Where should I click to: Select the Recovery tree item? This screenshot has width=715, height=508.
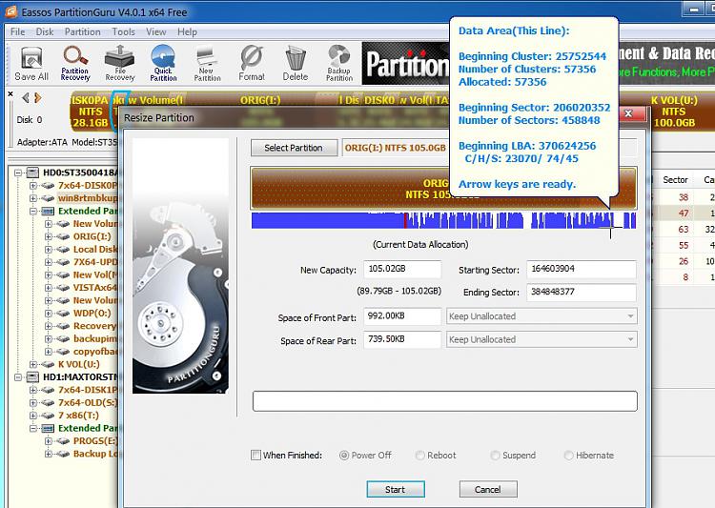click(94, 326)
